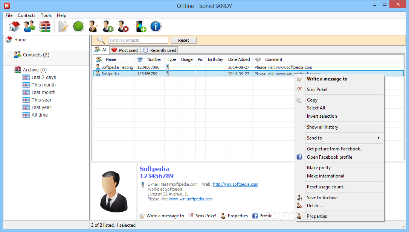Click Properties in the bottom bar
This screenshot has height=232, width=409.
pyautogui.click(x=234, y=216)
